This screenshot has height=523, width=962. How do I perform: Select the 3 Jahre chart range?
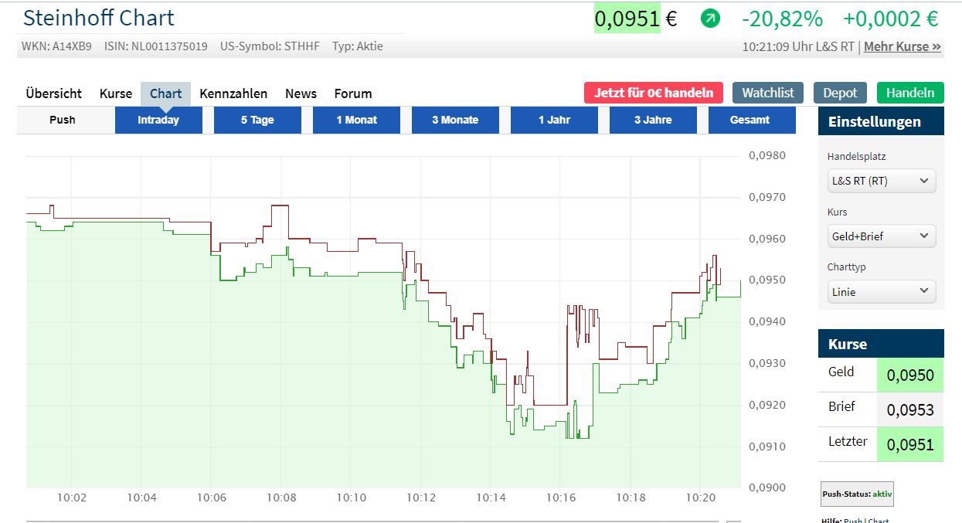pos(653,120)
